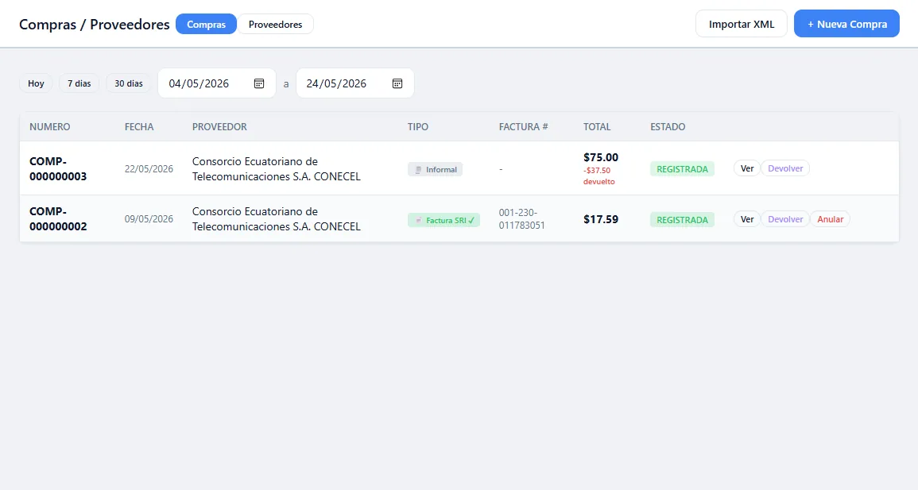Click the TOTAL column header
This screenshot has width=918, height=490.
tap(597, 127)
